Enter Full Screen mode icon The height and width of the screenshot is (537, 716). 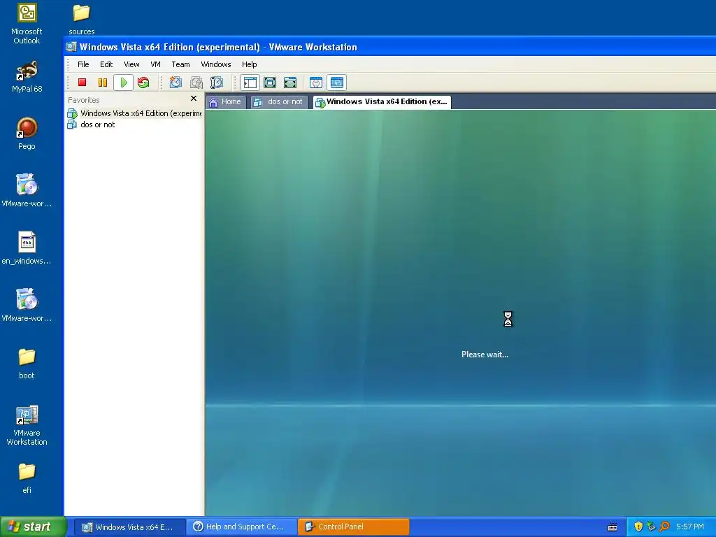point(290,83)
